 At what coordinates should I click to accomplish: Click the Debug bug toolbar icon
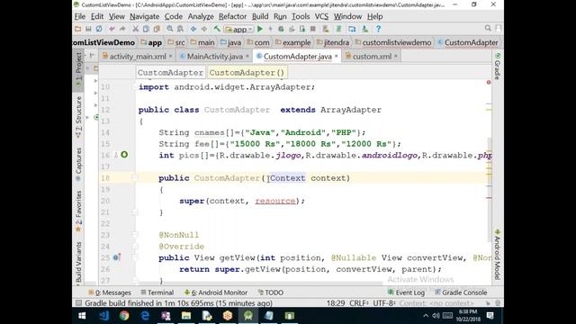coord(281,29)
